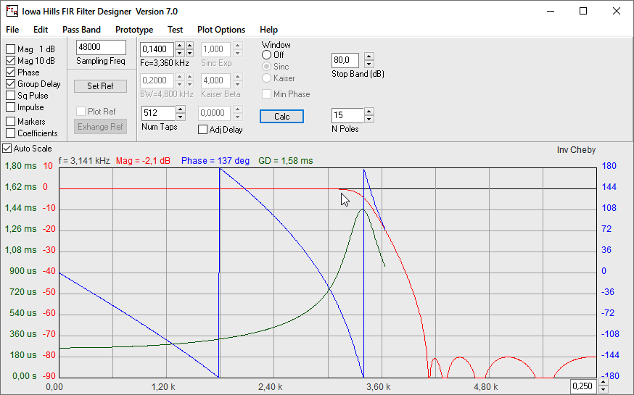This screenshot has width=634, height=395.
Task: Open the Plot Options menu
Action: (x=221, y=30)
